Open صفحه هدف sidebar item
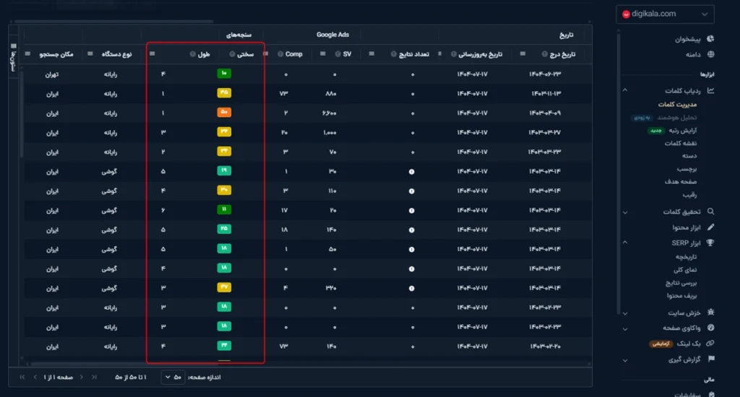The width and height of the screenshot is (740, 397). point(681,181)
